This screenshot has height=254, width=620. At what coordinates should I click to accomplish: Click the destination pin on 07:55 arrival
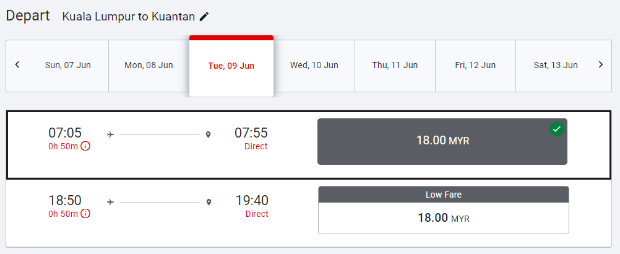(209, 134)
